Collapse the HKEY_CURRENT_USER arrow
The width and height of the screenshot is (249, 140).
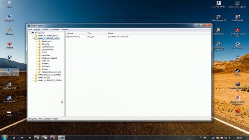(x=33, y=38)
